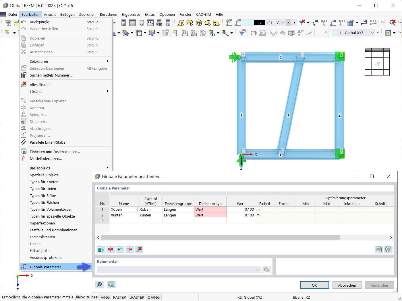Select Modelltoleranzen... menu entry
Image resolution: width=402 pixels, height=301 pixels.
click(x=66, y=159)
